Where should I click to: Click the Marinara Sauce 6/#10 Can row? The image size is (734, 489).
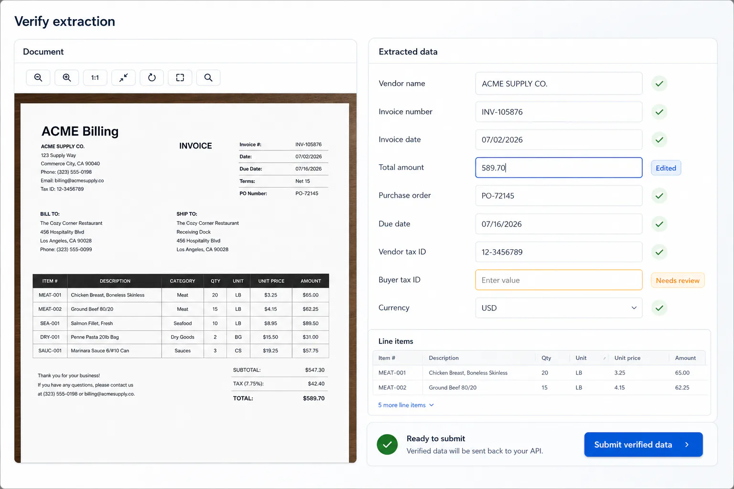pyautogui.click(x=181, y=351)
